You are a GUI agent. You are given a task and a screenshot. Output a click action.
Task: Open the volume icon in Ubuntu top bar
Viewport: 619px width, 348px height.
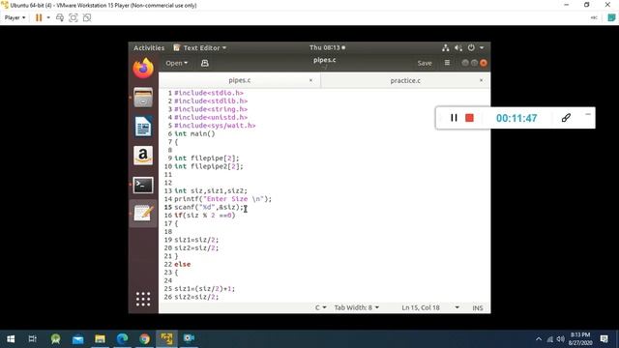[x=457, y=47]
